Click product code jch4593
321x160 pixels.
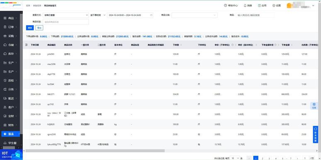[51, 54]
